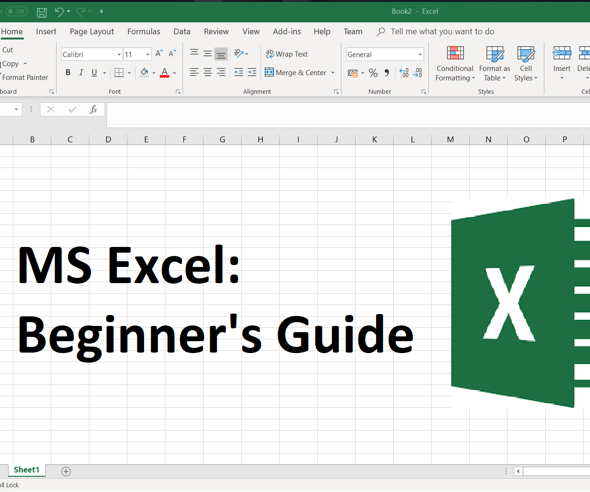Click Decrease Decimal icon
Screen dimensions: 590x492
[x=417, y=73]
